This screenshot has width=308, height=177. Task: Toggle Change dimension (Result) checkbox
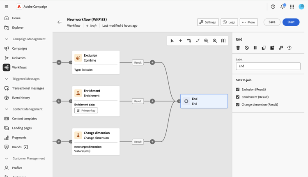238,104
